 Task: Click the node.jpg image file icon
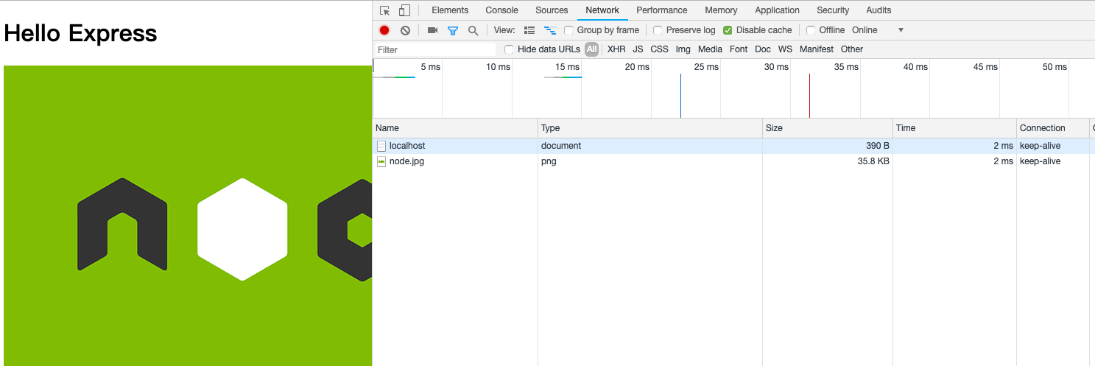(x=381, y=161)
